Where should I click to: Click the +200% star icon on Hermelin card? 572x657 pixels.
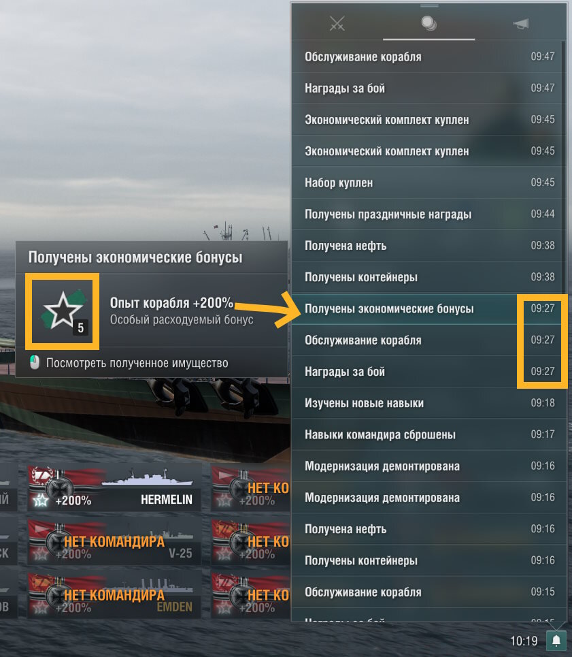(40, 500)
